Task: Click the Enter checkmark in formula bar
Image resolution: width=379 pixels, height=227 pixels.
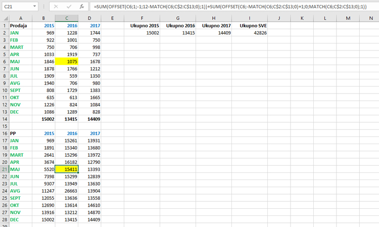Action: click(68, 7)
